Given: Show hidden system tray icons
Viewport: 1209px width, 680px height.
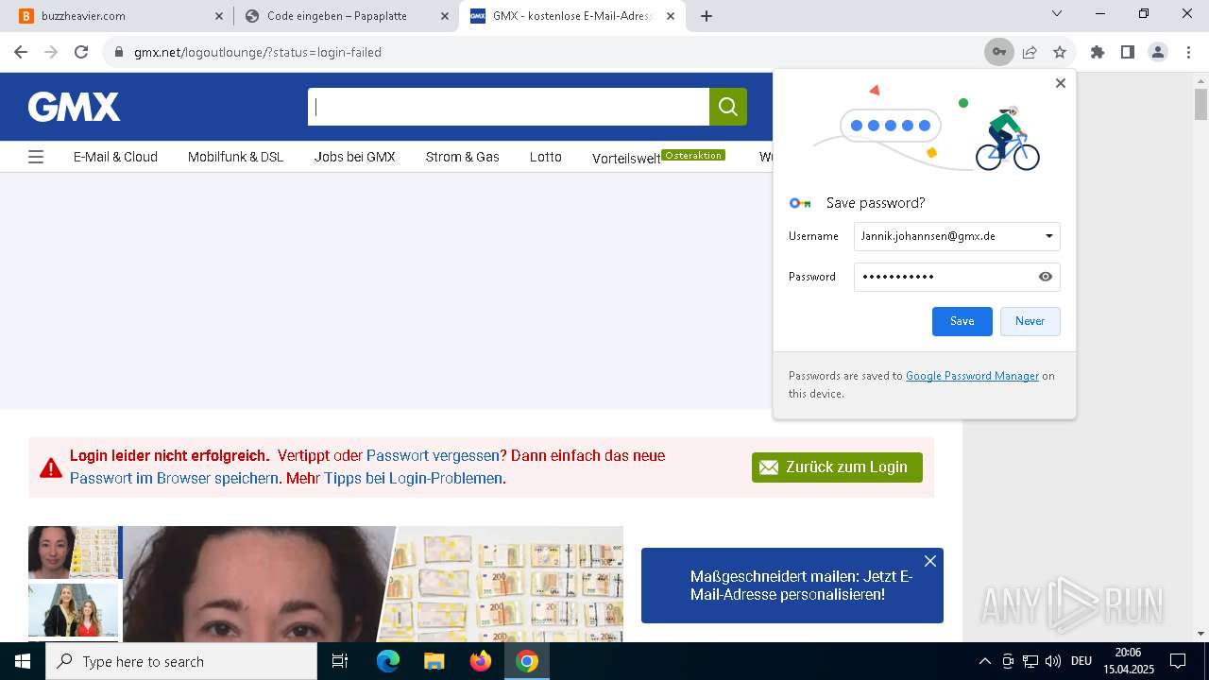Looking at the screenshot, I should [984, 661].
